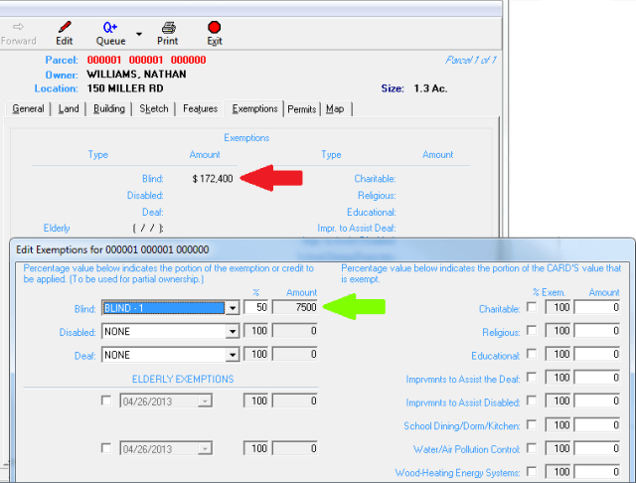Switch to the General tab
The height and width of the screenshot is (483, 636).
click(28, 108)
